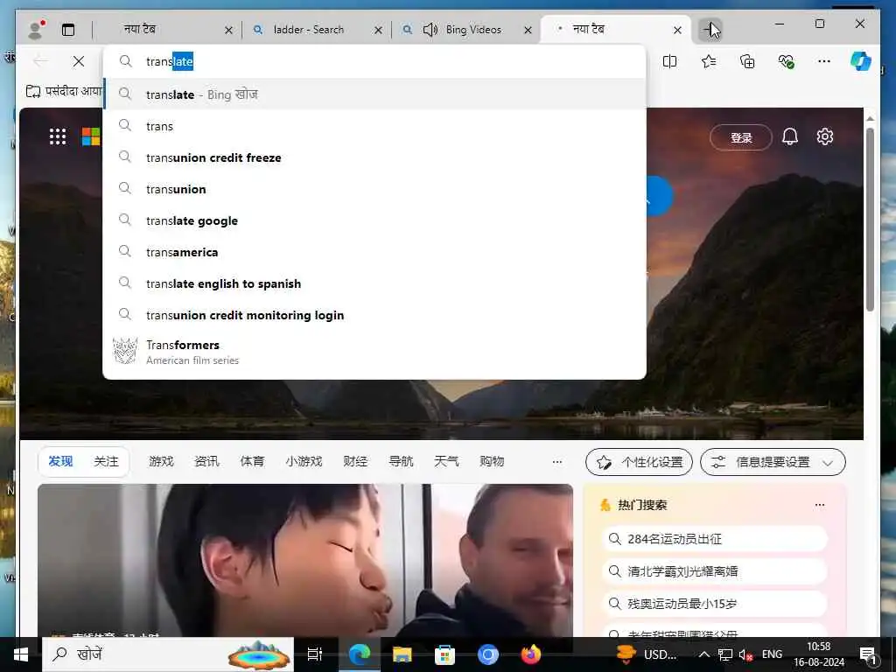
Task: Choose suggestion transunion credit freeze
Action: coord(374,157)
